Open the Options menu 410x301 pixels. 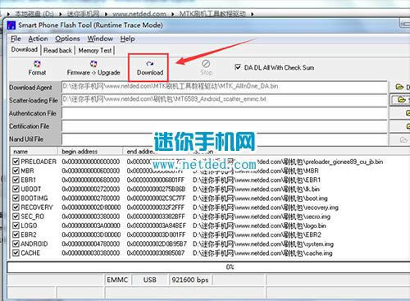click(67, 39)
